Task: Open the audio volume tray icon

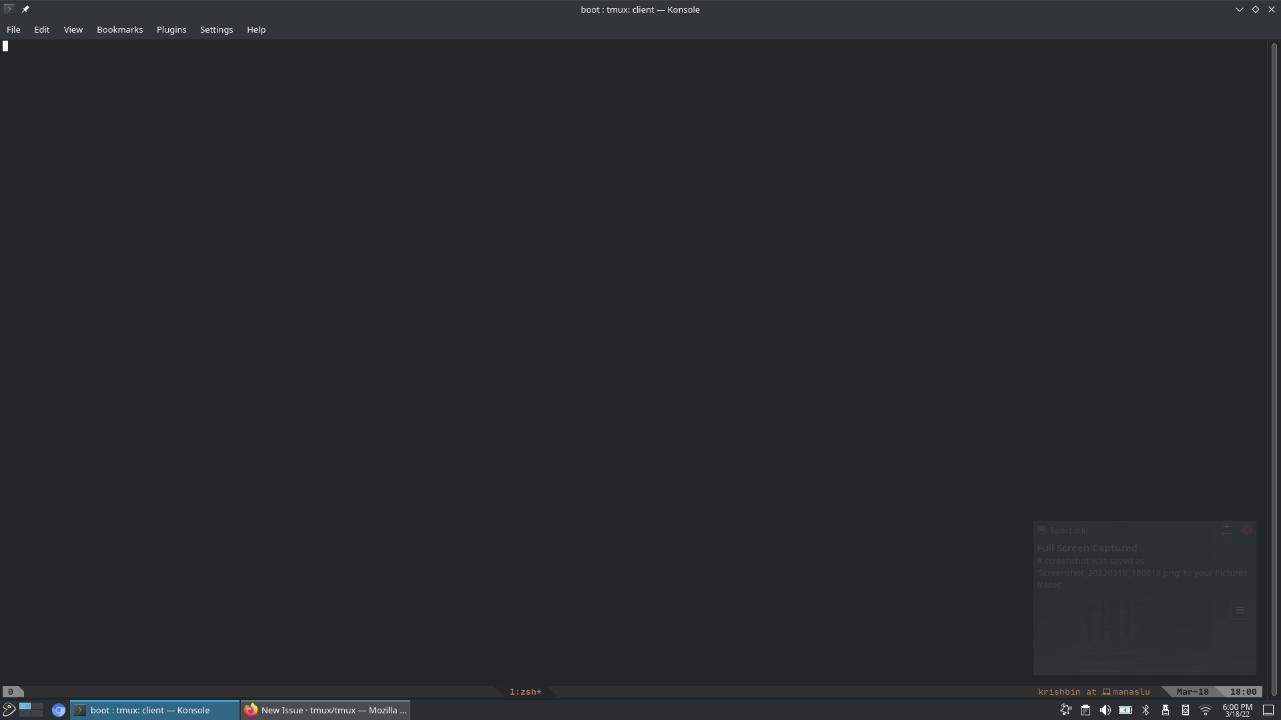Action: click(1106, 710)
